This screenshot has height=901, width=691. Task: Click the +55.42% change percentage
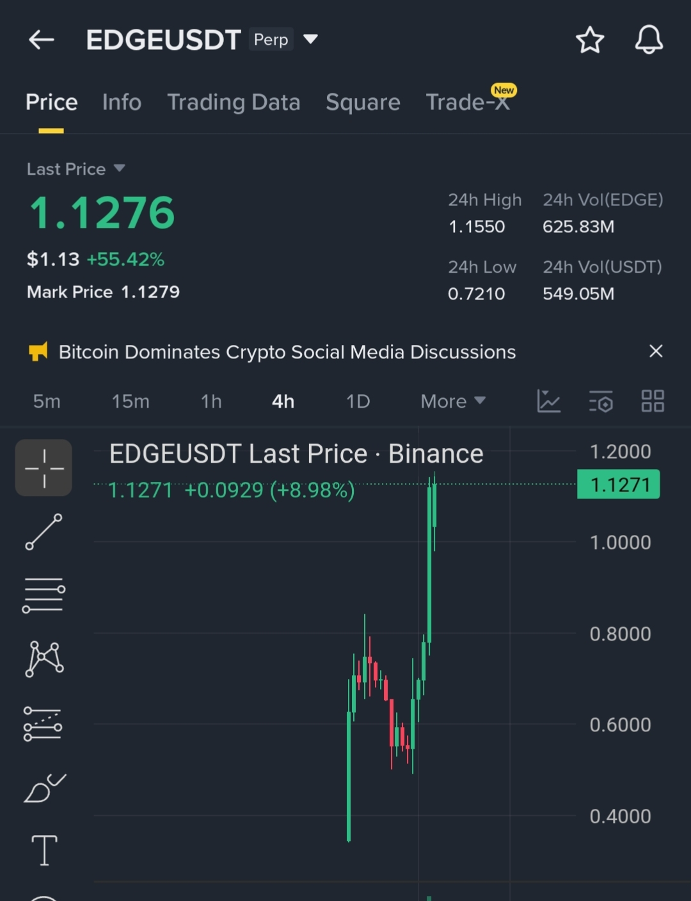point(125,259)
